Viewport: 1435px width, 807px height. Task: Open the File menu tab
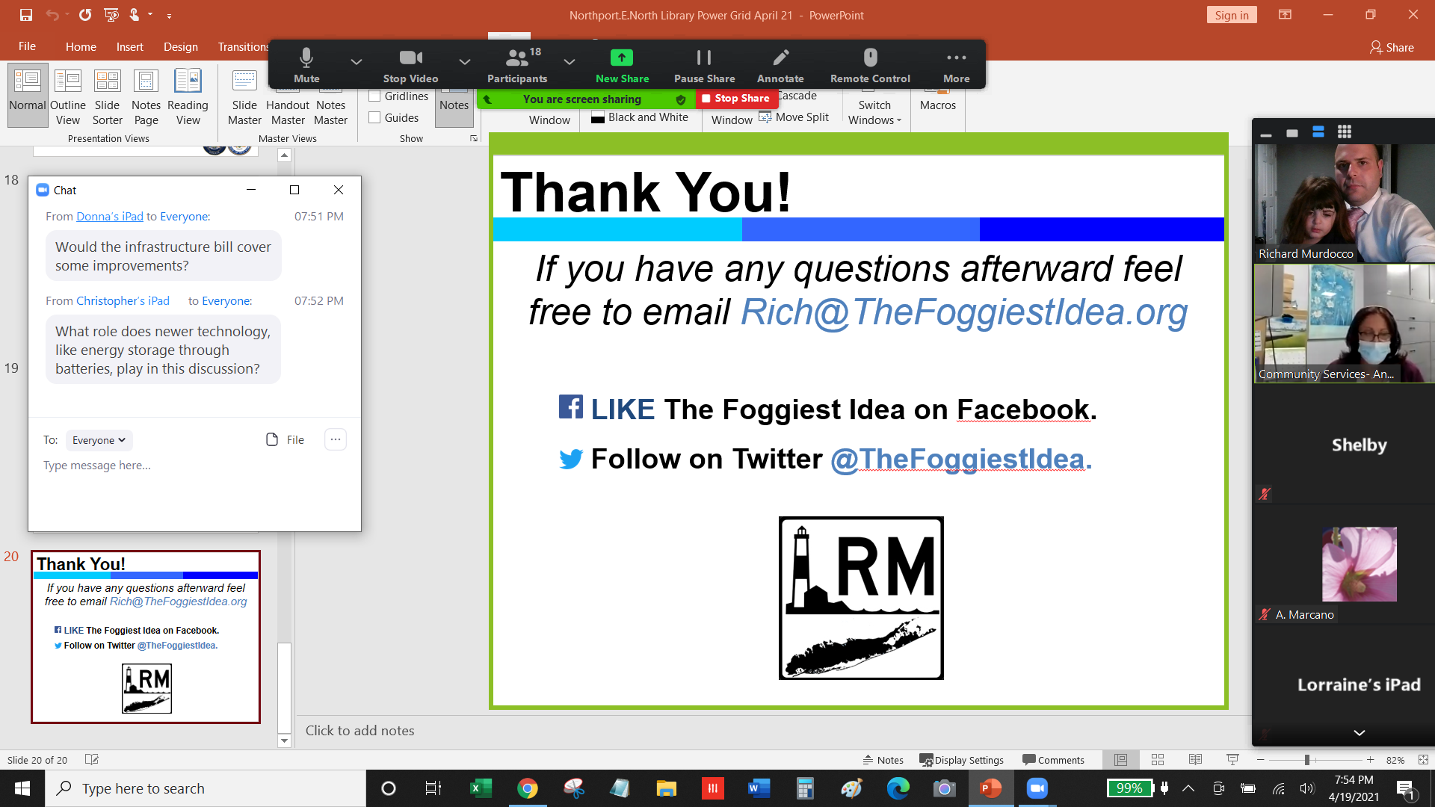point(27,46)
